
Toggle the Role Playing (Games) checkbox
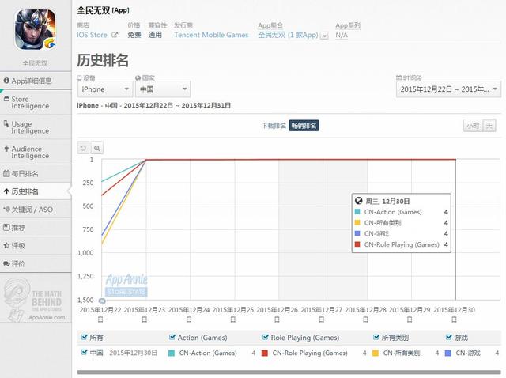tap(266, 337)
